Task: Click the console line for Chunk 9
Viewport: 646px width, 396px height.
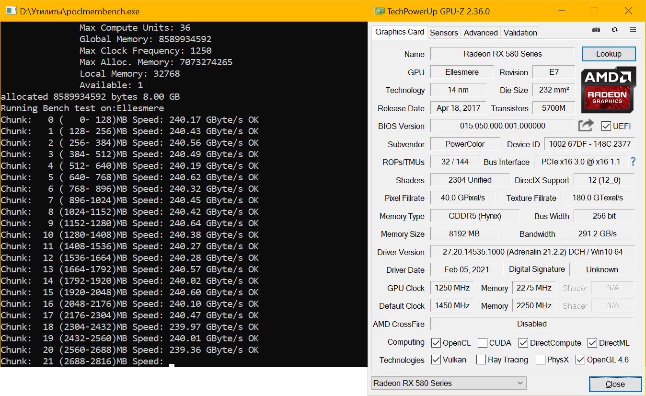Action: click(130, 223)
